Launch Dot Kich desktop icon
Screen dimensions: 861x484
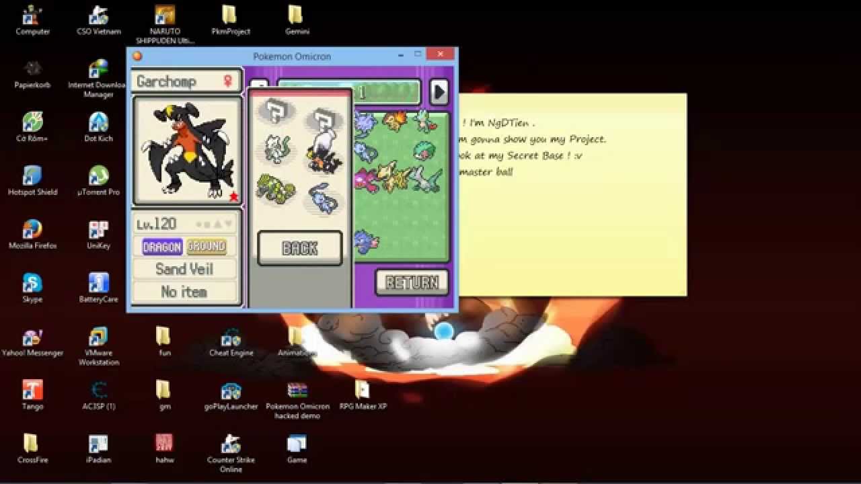[x=98, y=127]
